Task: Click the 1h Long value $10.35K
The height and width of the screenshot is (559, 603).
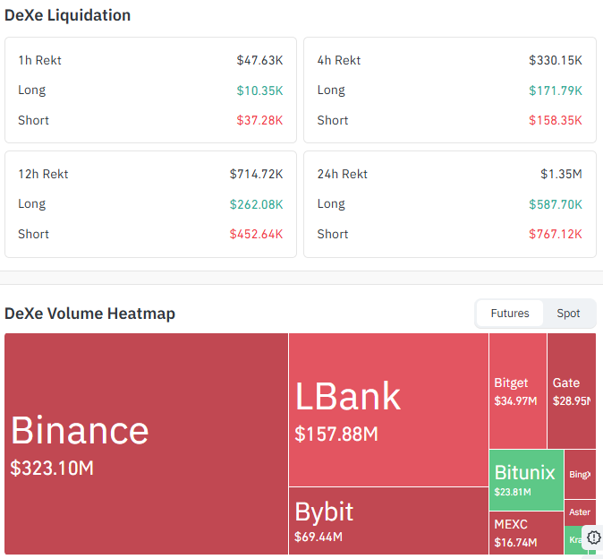Action: tap(259, 90)
